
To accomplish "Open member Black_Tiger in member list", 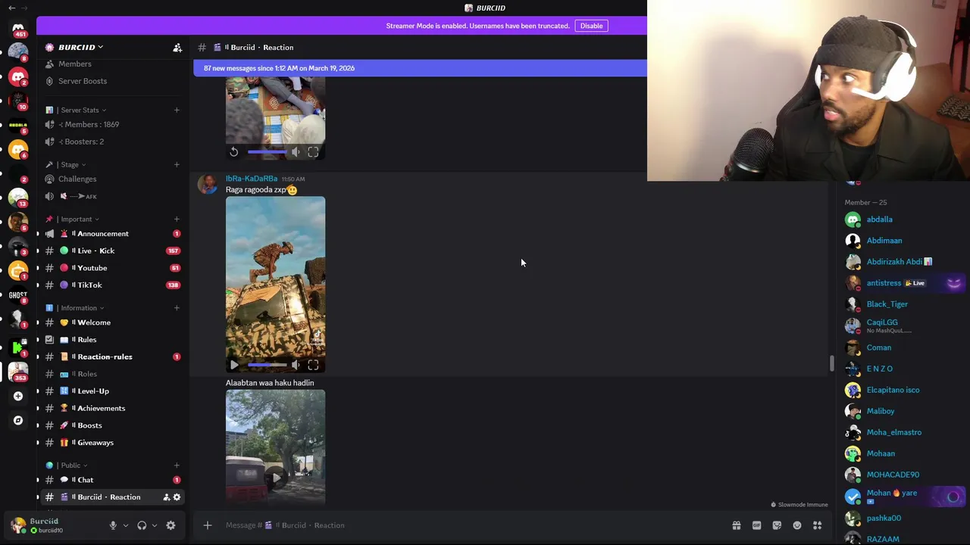I will coord(887,304).
